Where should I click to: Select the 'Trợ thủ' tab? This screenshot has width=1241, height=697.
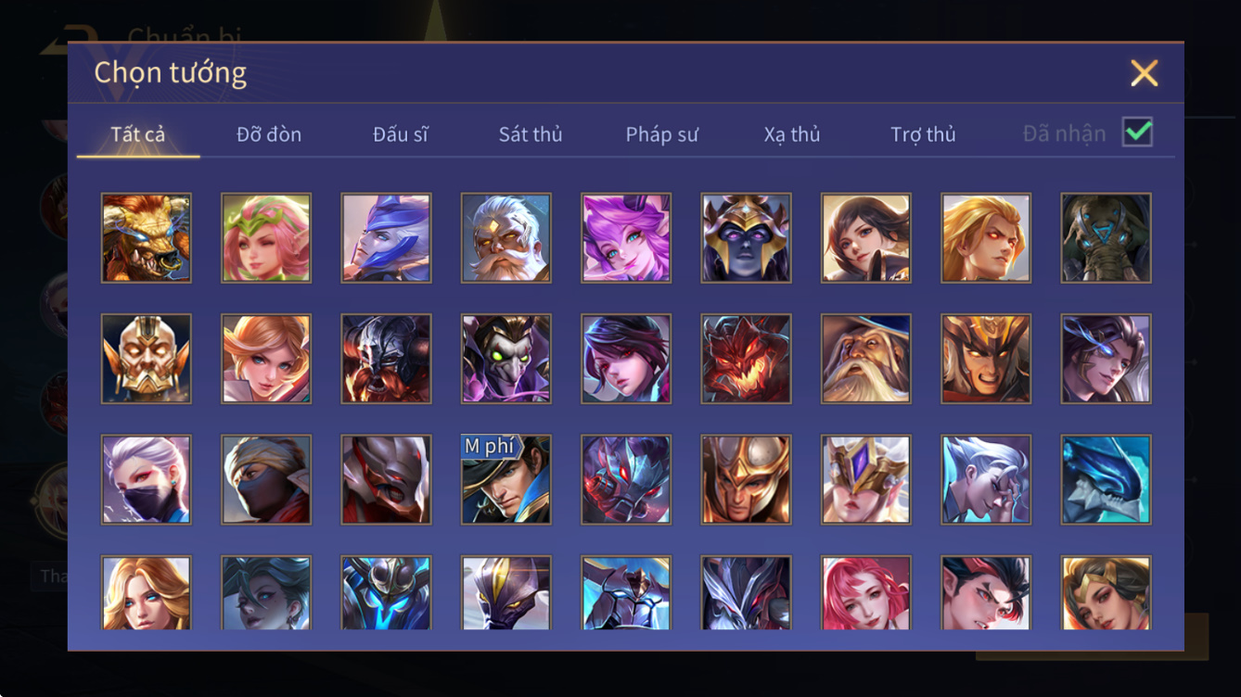[923, 134]
